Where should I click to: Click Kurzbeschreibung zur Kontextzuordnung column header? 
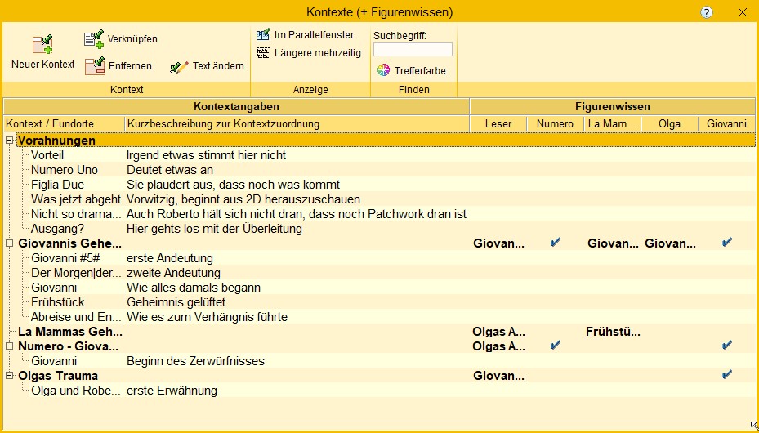click(297, 124)
